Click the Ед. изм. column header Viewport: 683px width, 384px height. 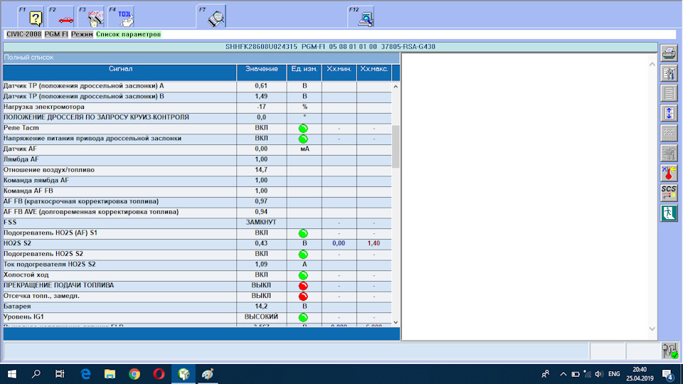[x=305, y=73]
